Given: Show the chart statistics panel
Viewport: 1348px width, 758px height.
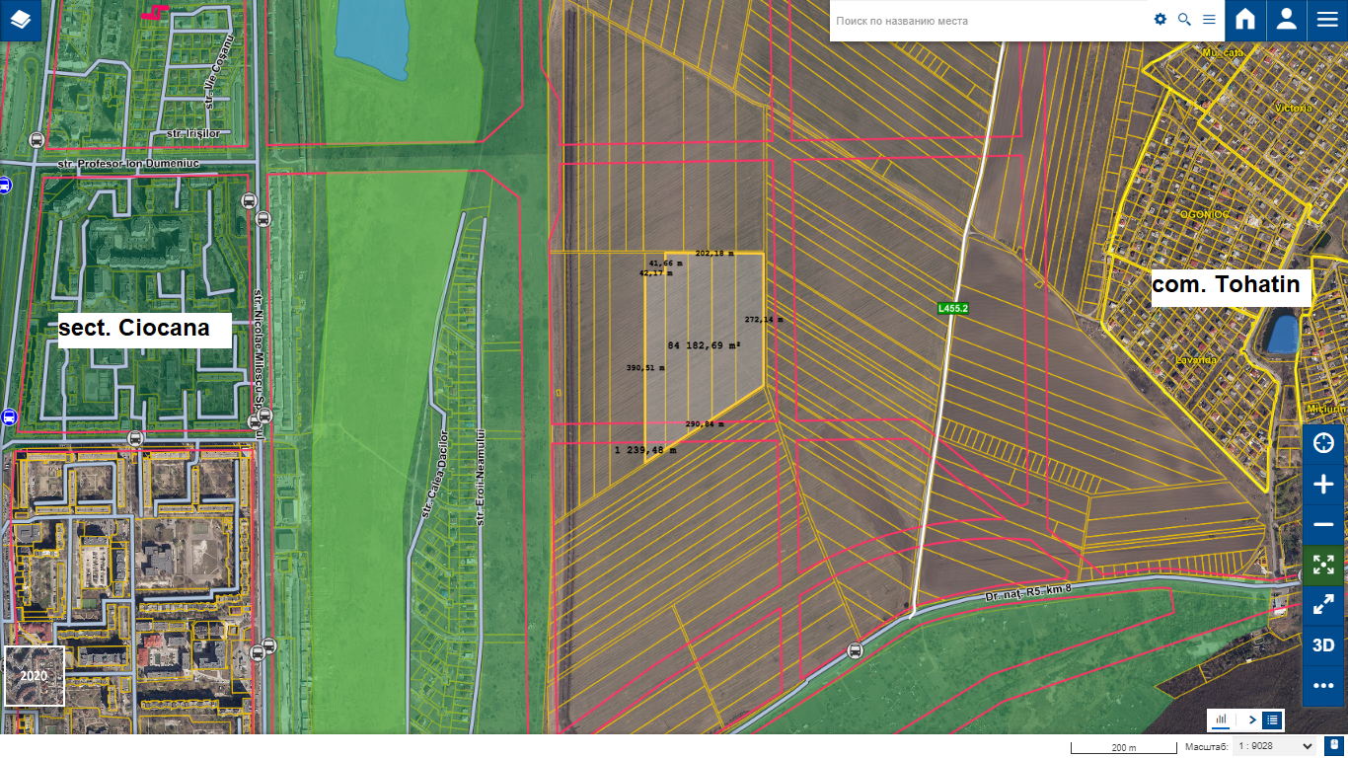Looking at the screenshot, I should (1221, 720).
